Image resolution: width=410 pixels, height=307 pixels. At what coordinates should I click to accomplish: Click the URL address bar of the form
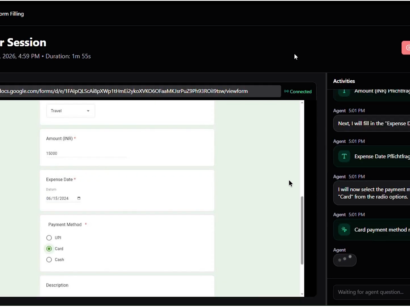coord(140,91)
